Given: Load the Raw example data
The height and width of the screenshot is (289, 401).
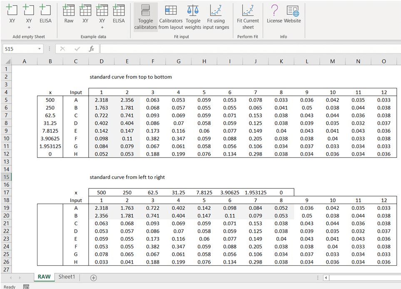Looking at the screenshot, I should point(69,14).
